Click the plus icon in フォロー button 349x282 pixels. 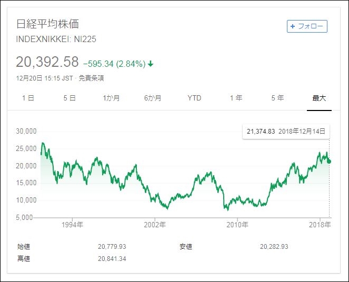(x=293, y=26)
